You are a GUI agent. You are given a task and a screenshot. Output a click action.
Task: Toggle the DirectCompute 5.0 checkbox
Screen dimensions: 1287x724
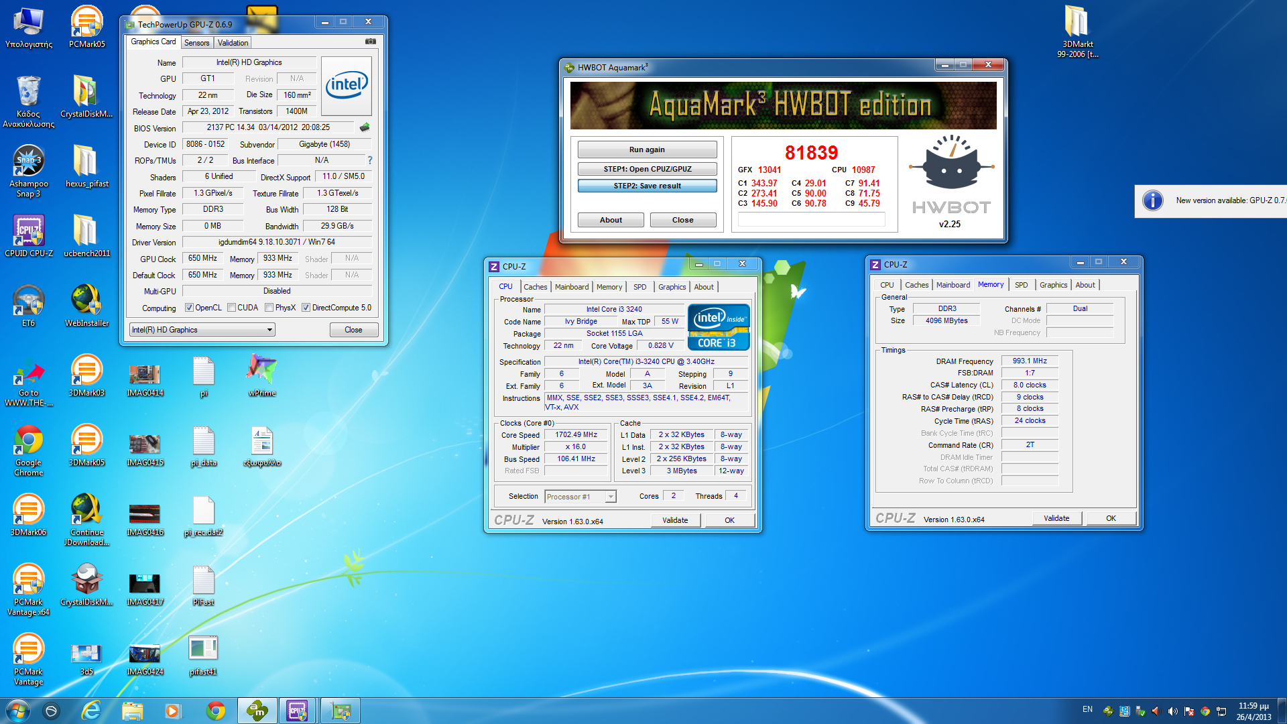click(x=306, y=308)
